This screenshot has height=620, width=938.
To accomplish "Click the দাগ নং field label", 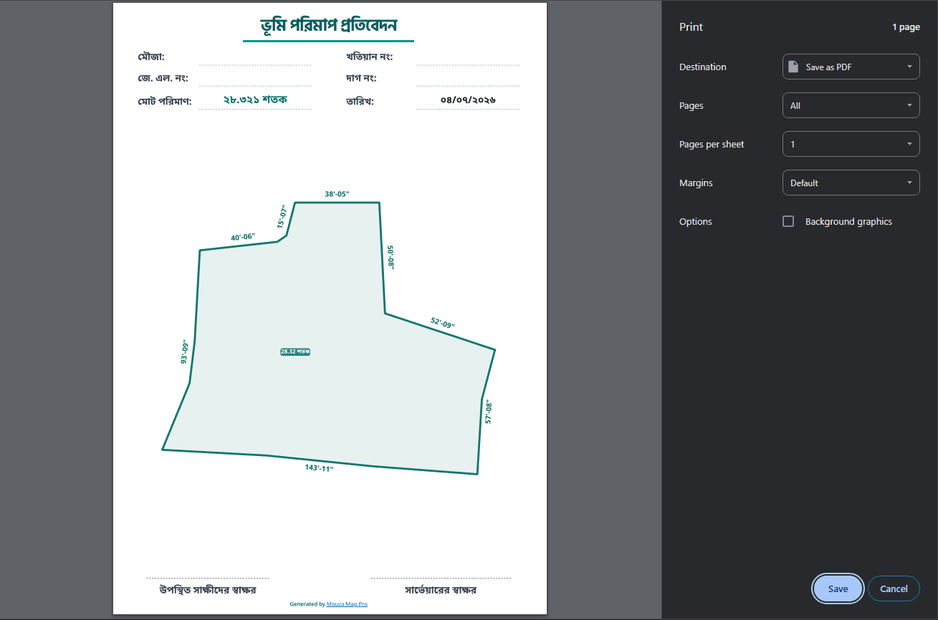I will pos(361,78).
